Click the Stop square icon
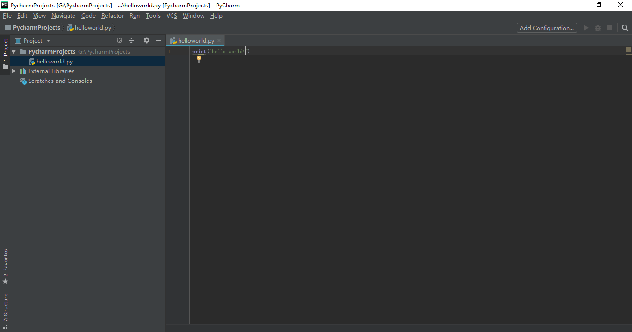This screenshot has height=332, width=632. (x=610, y=28)
